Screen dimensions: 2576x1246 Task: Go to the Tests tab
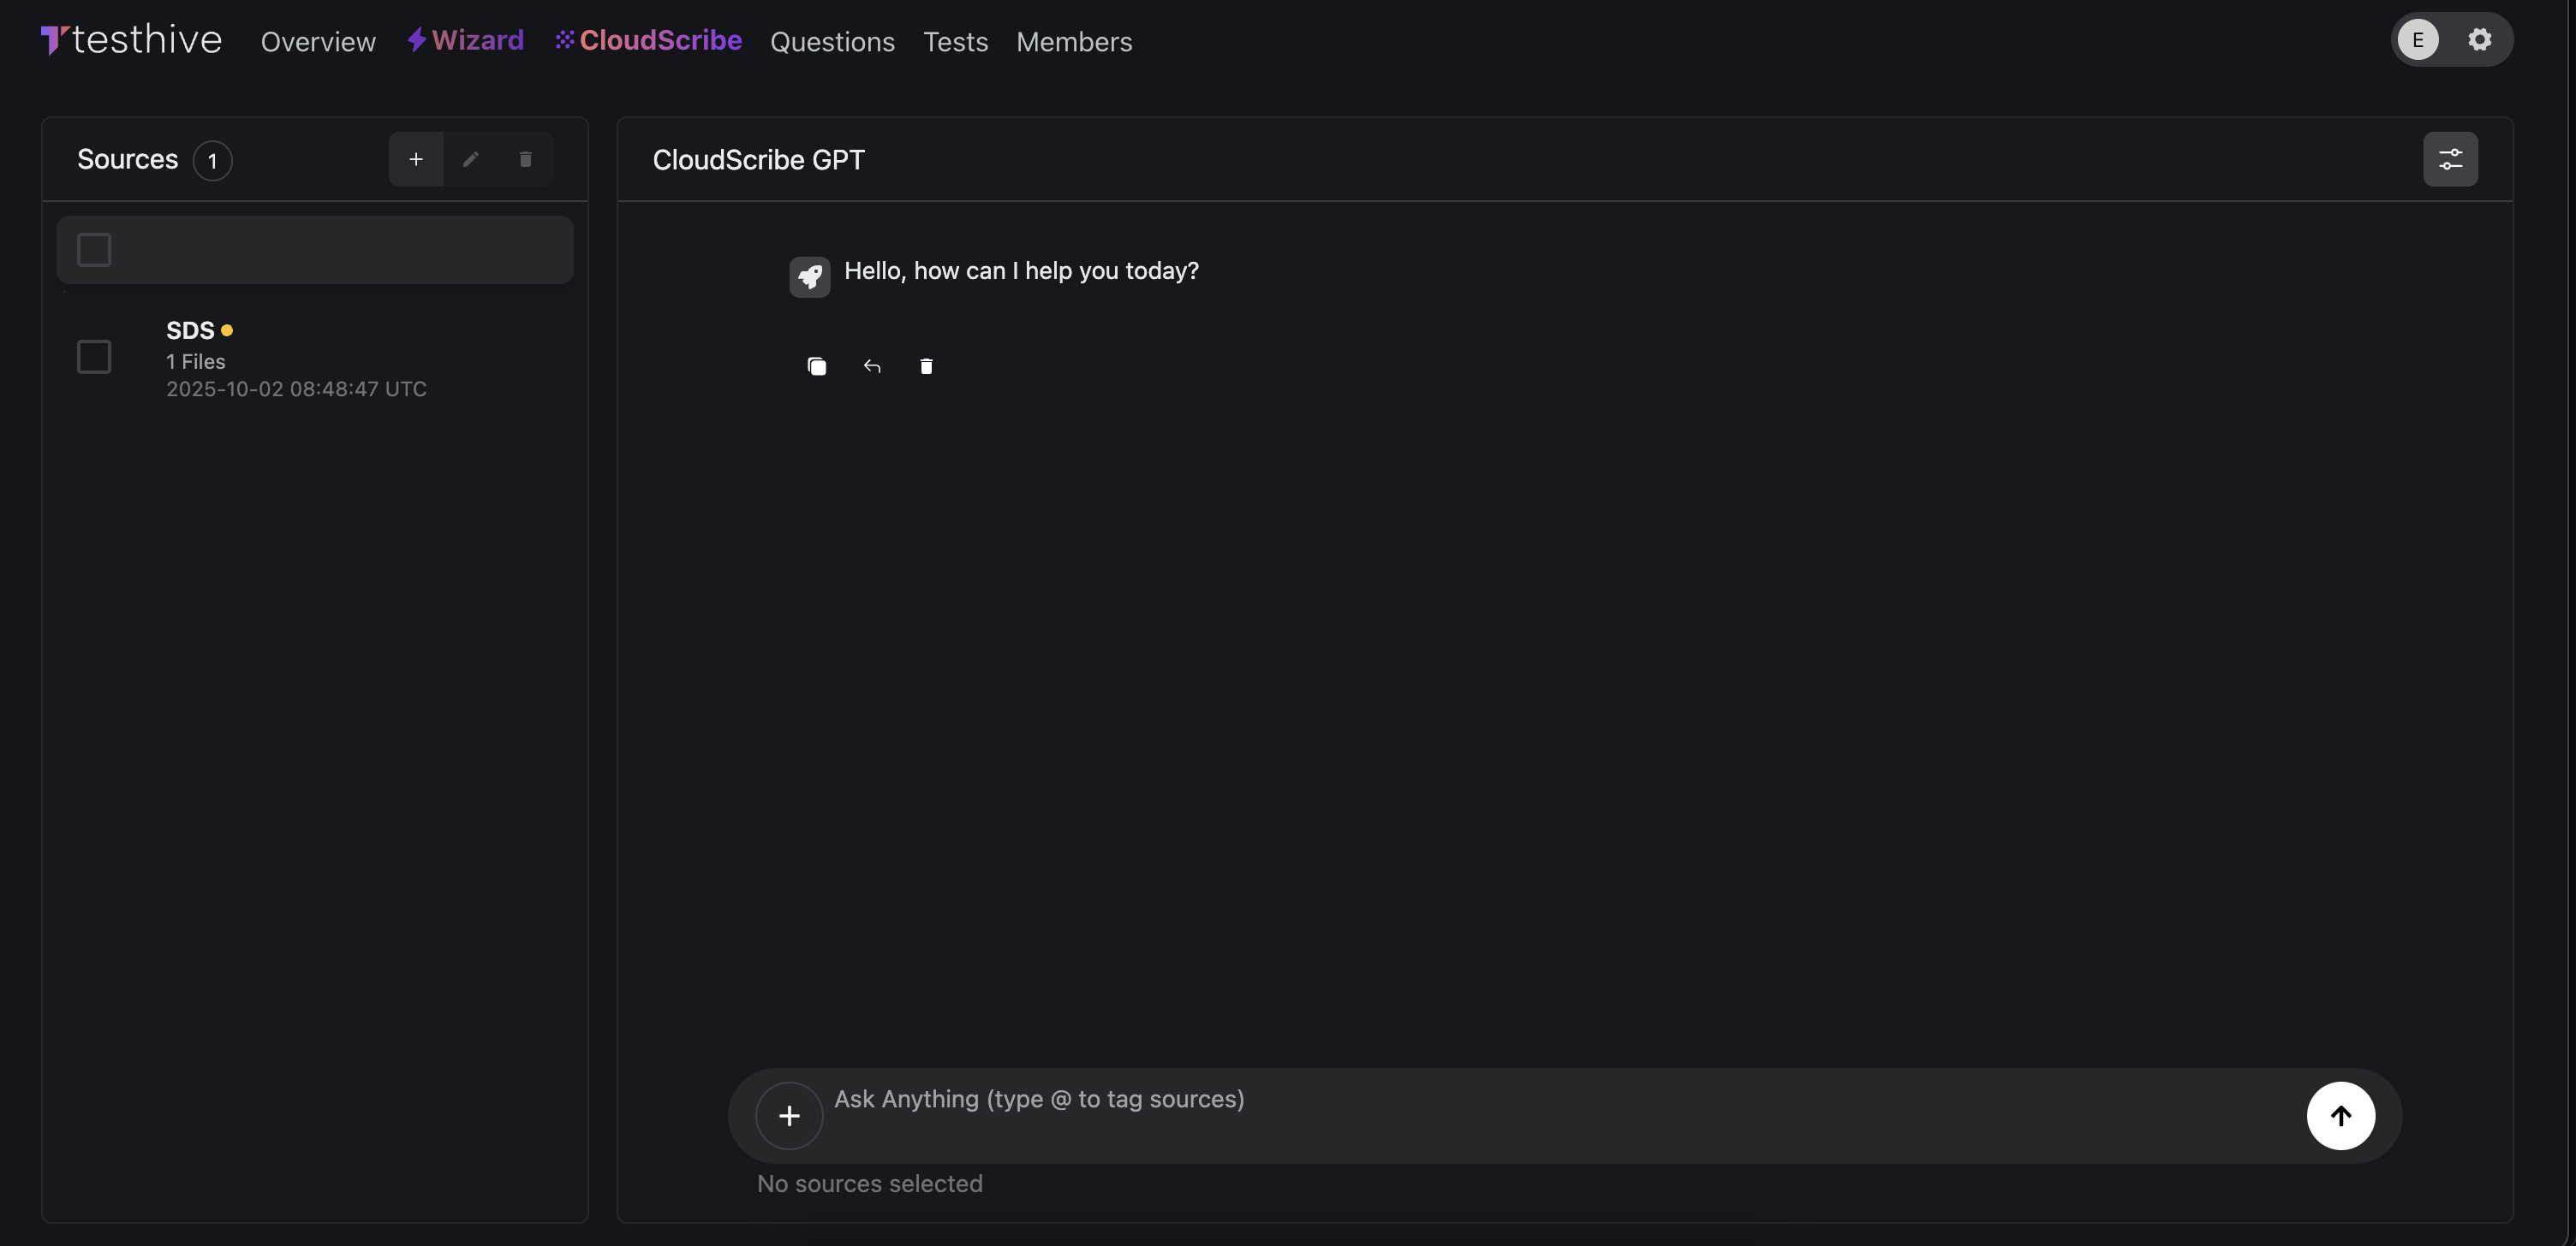tap(955, 42)
